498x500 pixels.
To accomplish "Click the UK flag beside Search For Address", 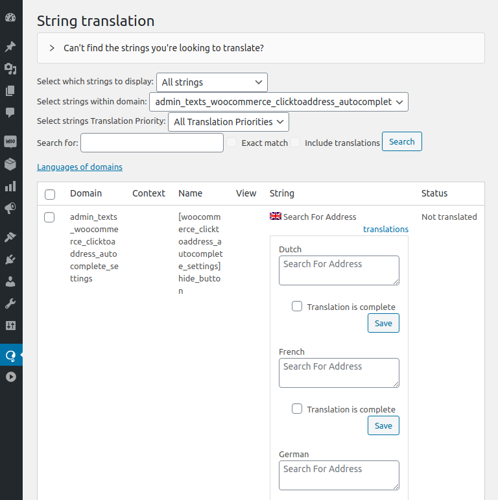I will [x=276, y=216].
